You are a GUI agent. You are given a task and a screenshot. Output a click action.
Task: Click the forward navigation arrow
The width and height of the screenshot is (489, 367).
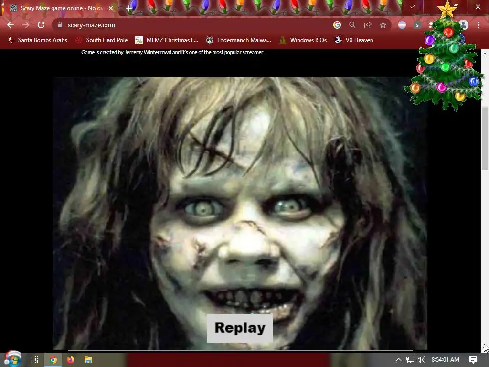pos(26,25)
